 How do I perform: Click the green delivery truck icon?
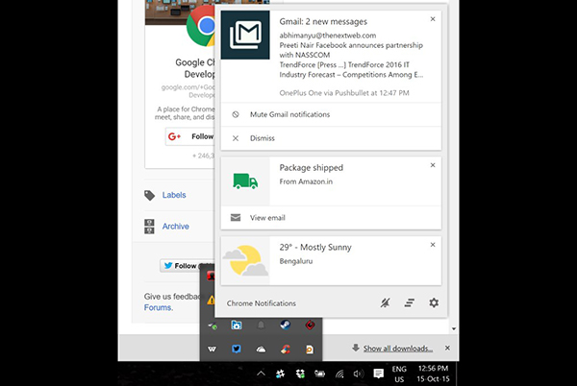[x=245, y=181]
